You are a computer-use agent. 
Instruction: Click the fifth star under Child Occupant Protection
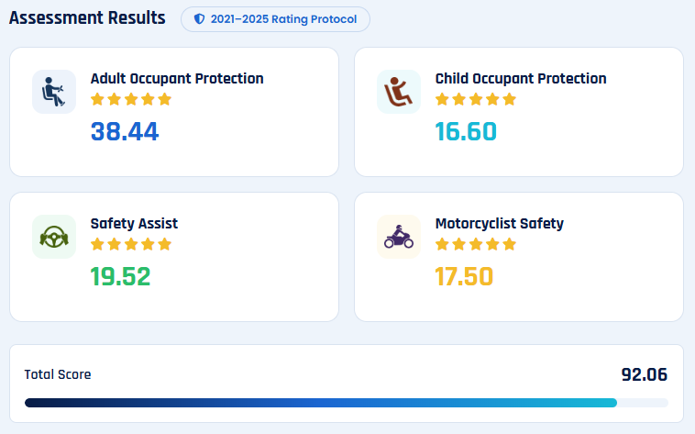coord(509,99)
